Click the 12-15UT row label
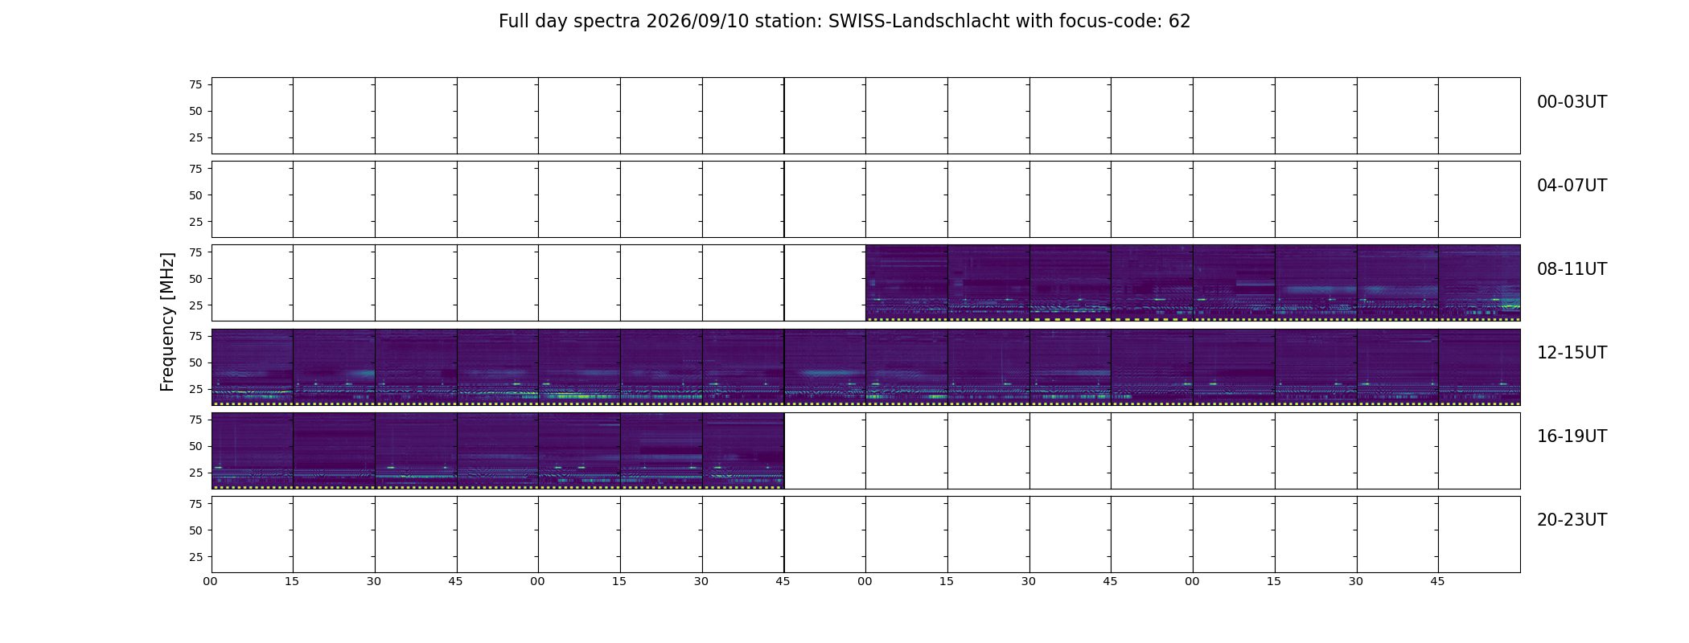 (1572, 353)
